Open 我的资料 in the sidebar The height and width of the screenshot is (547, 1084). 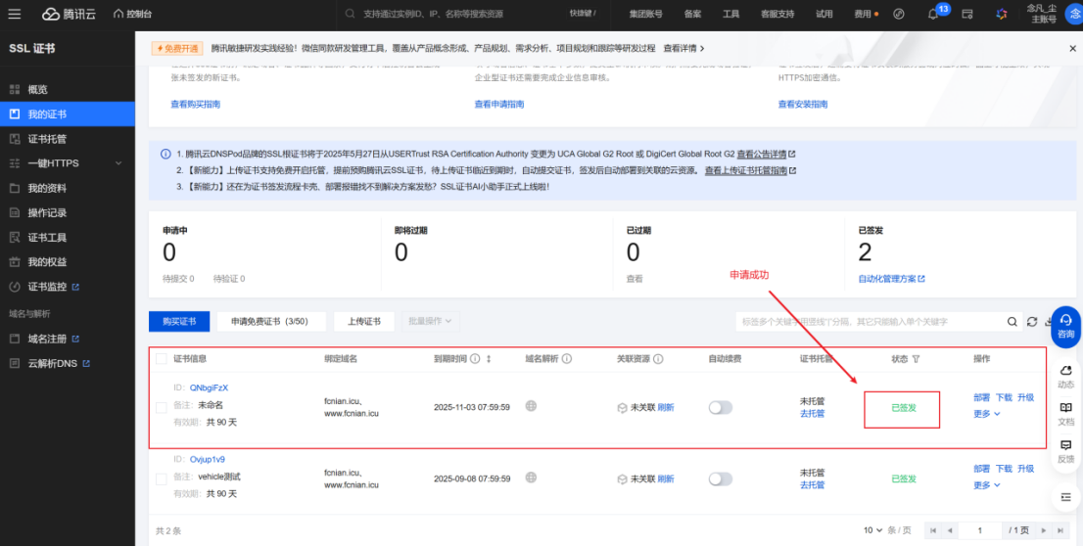click(67, 189)
